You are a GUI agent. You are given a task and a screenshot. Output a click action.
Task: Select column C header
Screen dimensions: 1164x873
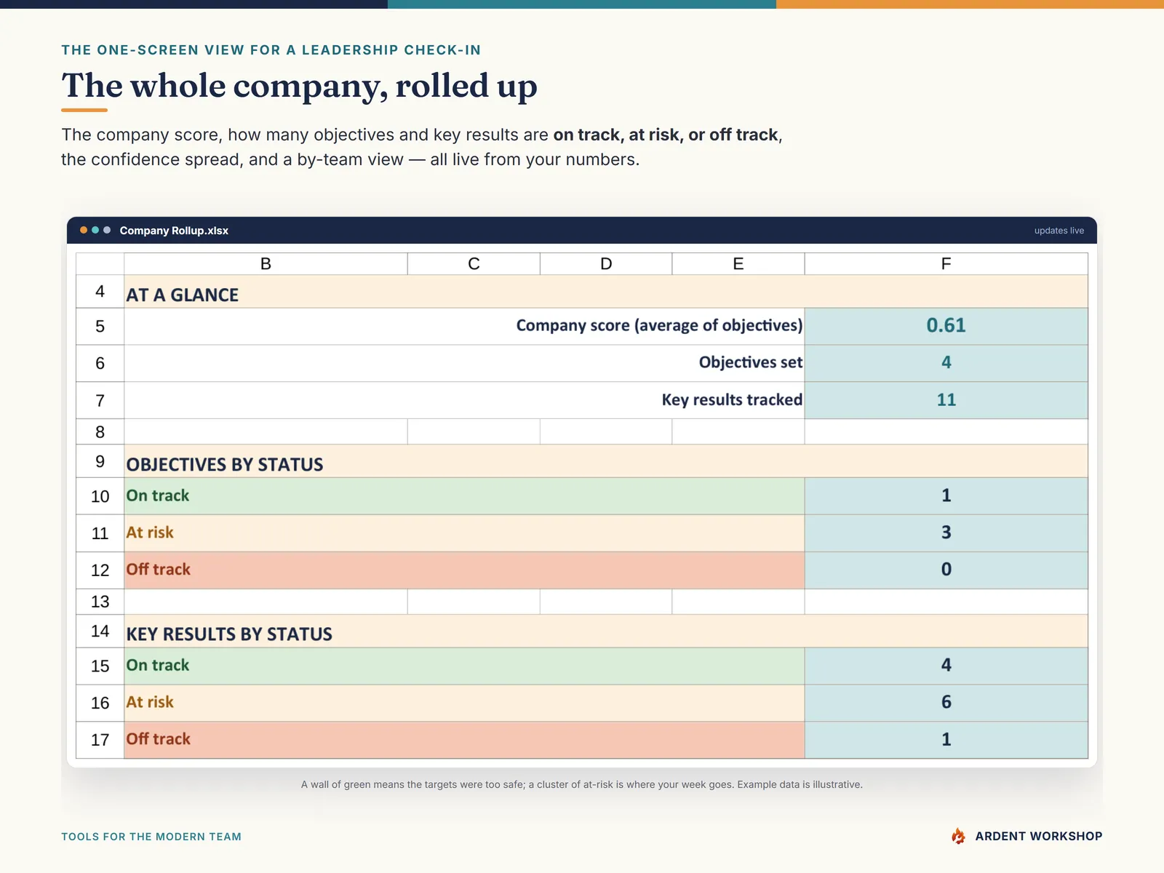point(474,263)
